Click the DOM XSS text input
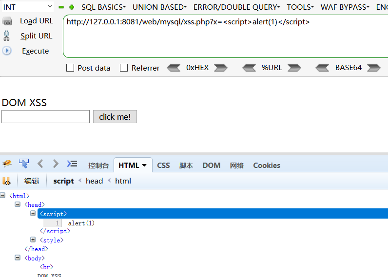The image size is (388, 277). point(45,117)
